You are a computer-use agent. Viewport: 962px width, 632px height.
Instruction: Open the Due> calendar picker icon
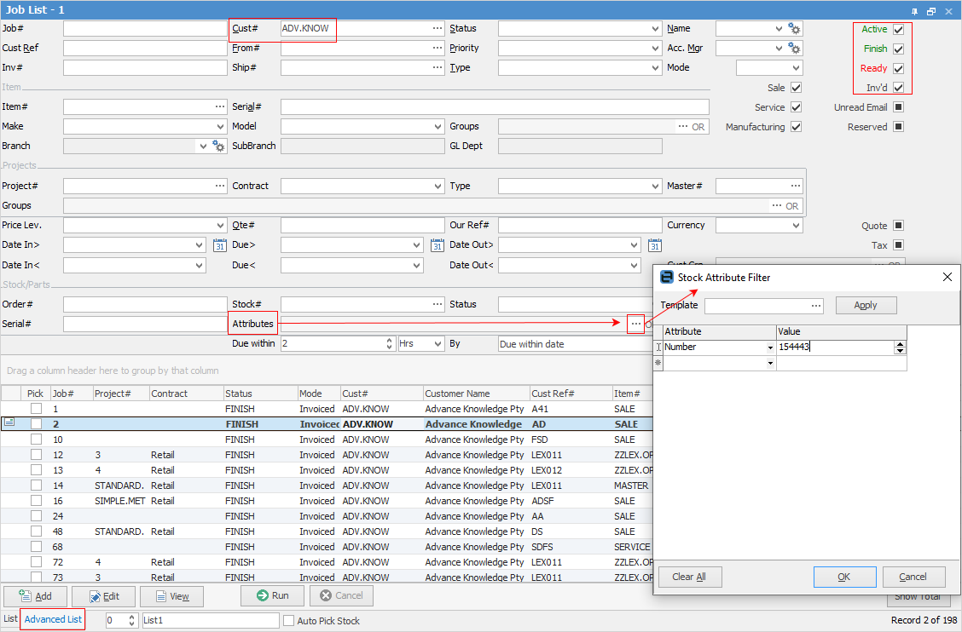click(437, 245)
